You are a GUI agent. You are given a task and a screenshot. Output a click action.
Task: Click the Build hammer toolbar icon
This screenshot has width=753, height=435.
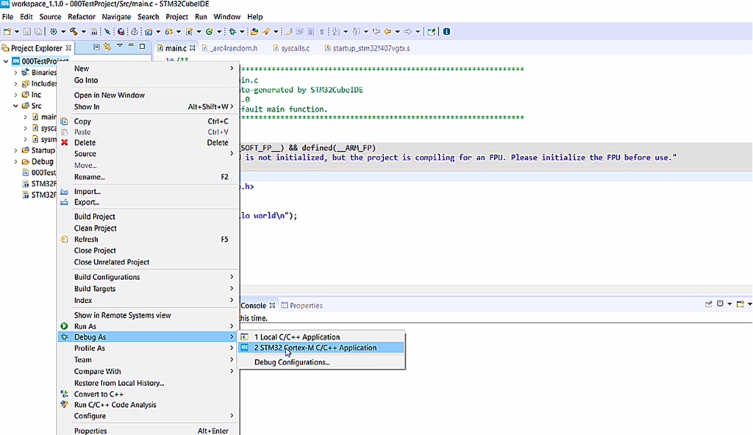pyautogui.click(x=74, y=32)
